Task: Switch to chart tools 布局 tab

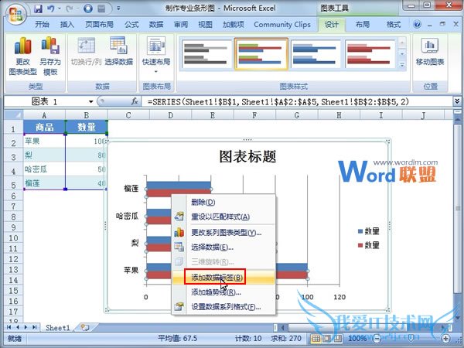Action: pos(363,24)
